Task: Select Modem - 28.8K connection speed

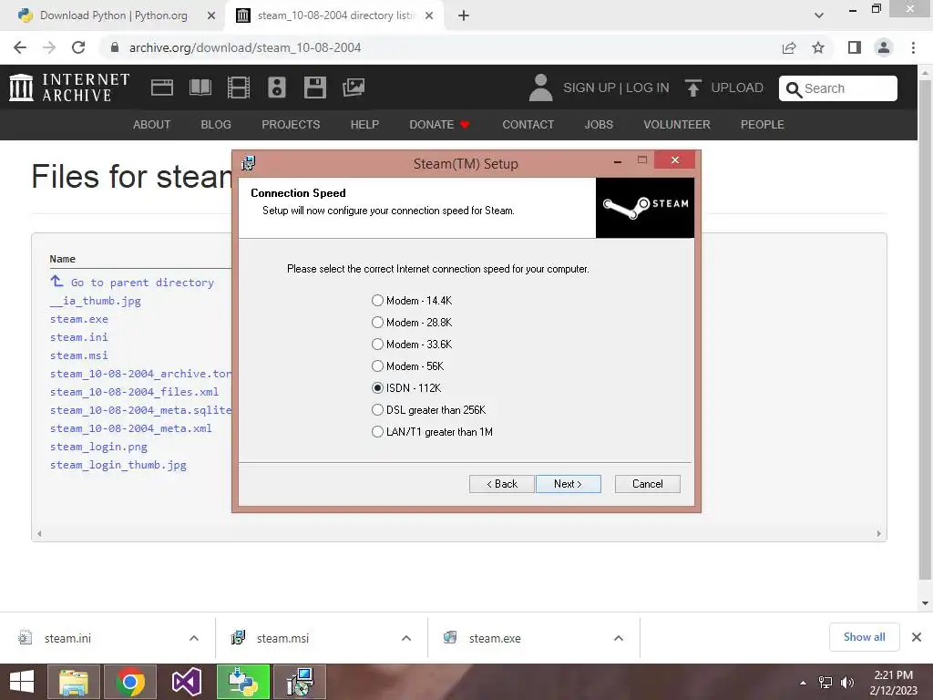Action: pos(377,323)
